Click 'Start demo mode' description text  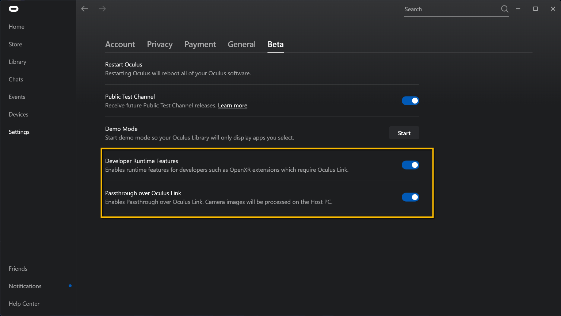tap(199, 138)
